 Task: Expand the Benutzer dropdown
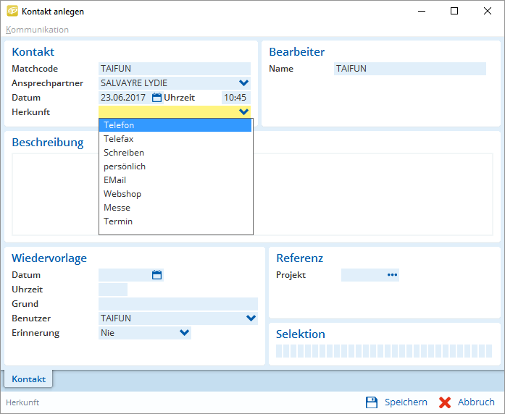(x=251, y=318)
